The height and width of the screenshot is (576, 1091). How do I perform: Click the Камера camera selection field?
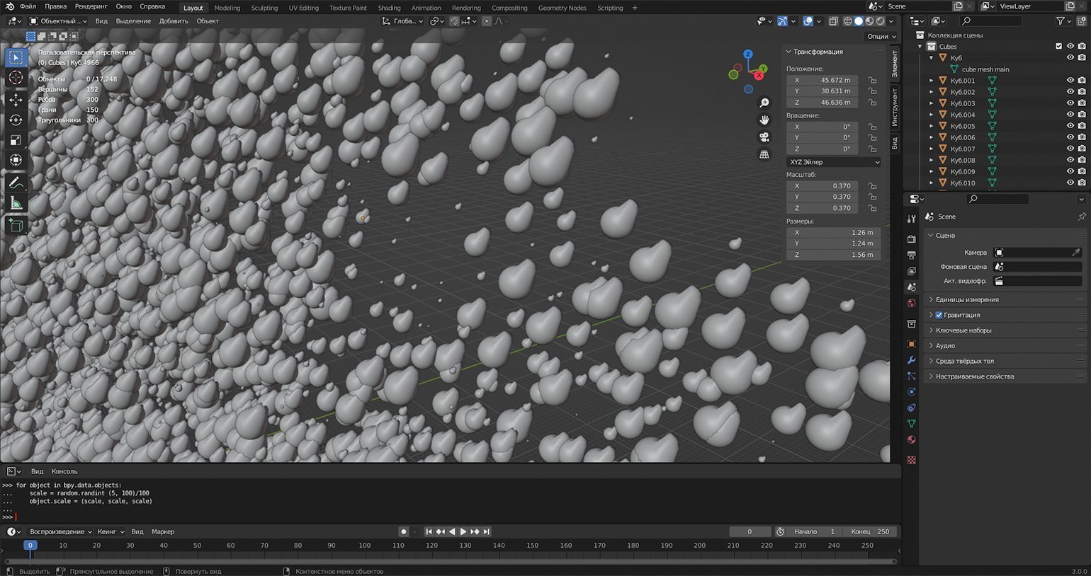click(1037, 253)
